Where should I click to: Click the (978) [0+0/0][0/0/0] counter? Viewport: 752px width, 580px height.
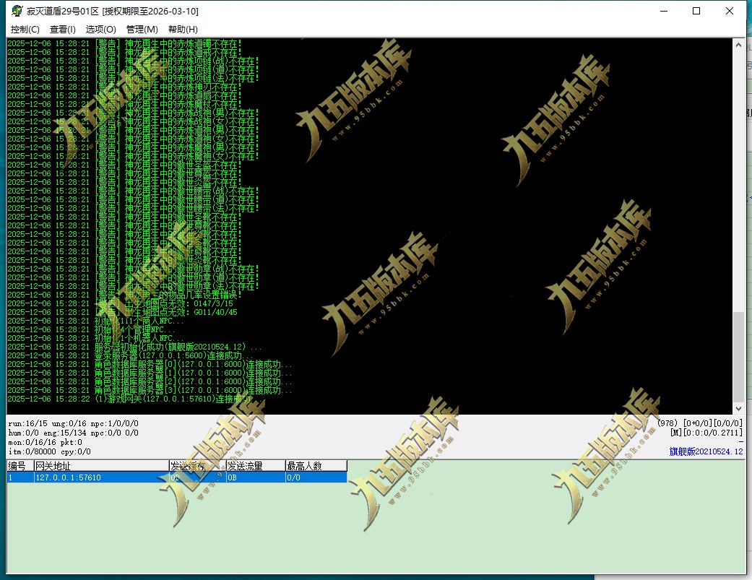tap(700, 423)
